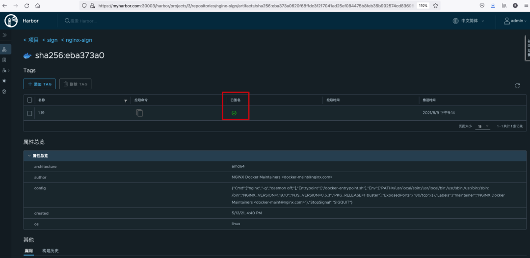This screenshot has width=530, height=258.
Task: Open the vertical side tab at the right edge
Action: [527, 48]
